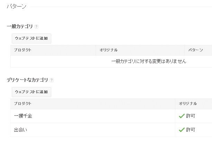Select パターン column header in 一般カテゴリ table
The image size is (212, 141).
tap(195, 50)
